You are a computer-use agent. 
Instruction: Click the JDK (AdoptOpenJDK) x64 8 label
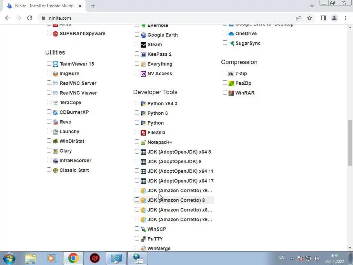[179, 152]
